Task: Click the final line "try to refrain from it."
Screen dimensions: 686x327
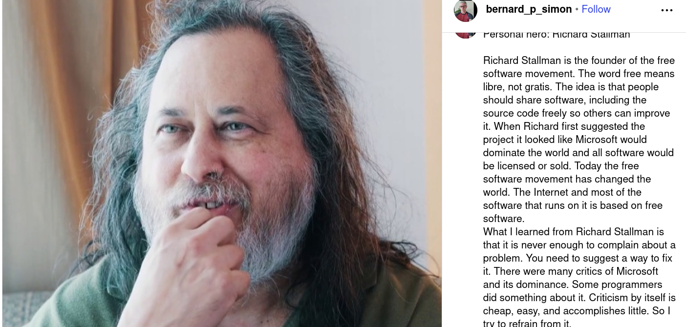Action: click(x=527, y=323)
